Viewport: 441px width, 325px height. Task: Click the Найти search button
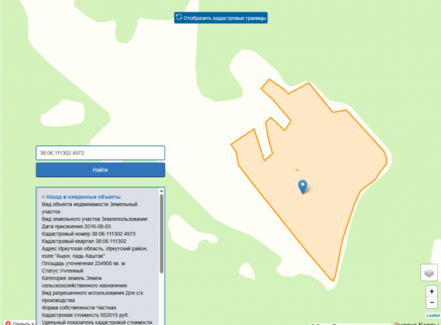point(100,170)
